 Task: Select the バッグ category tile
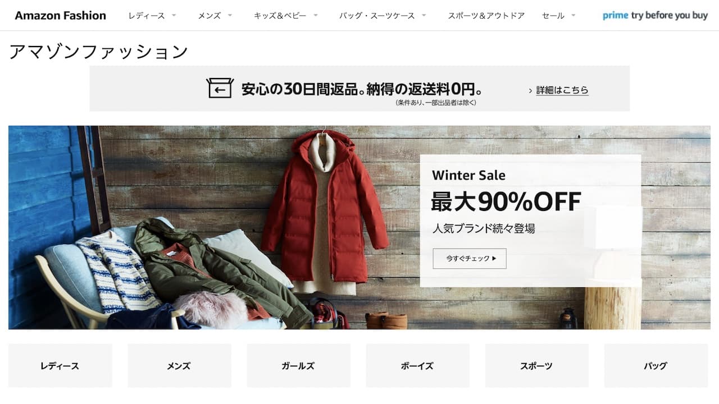coord(656,365)
